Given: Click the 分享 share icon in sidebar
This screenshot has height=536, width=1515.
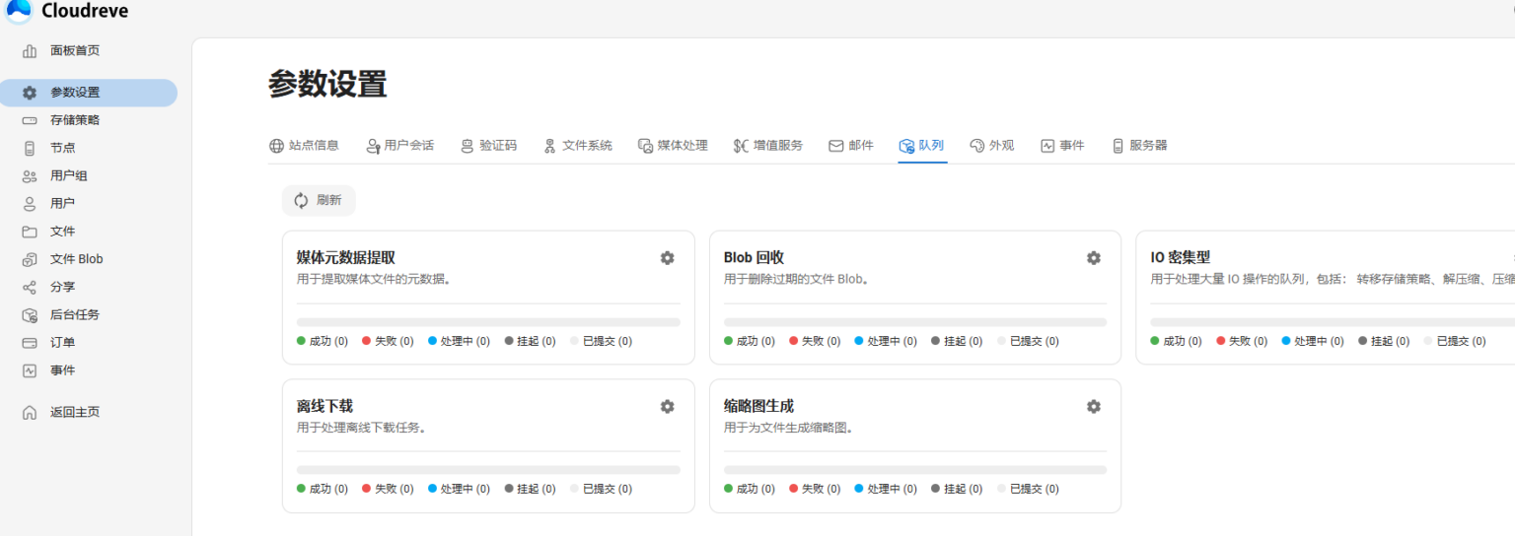Looking at the screenshot, I should click(30, 287).
